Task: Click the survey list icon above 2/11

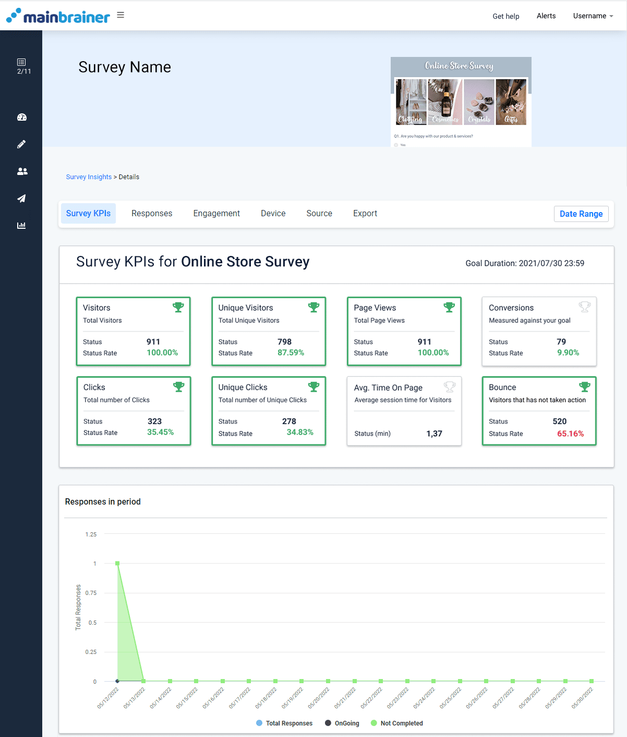Action: pyautogui.click(x=21, y=61)
